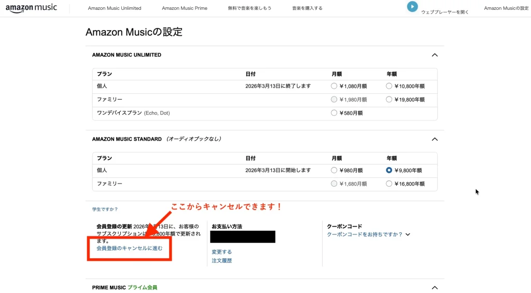The height and width of the screenshot is (293, 531).
Task: Open 音楽を購入する nav item
Action: 307,8
